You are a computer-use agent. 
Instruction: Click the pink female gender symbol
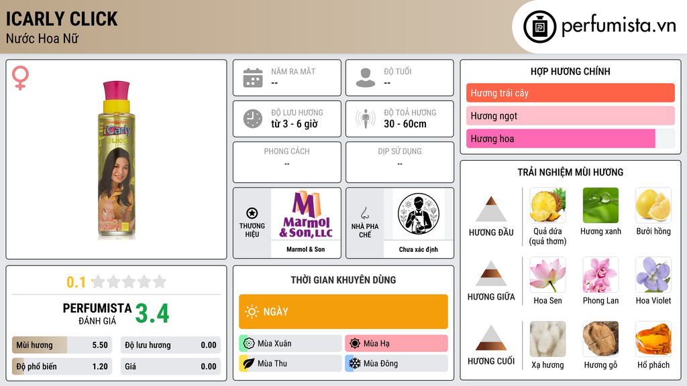(20, 78)
